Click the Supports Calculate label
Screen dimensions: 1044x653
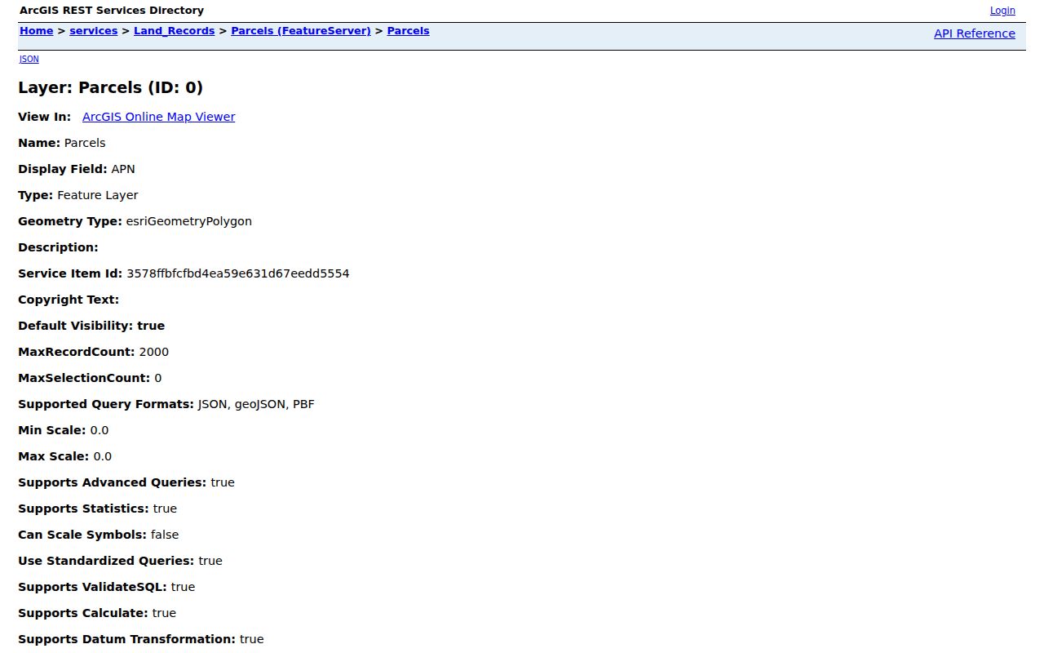point(83,613)
